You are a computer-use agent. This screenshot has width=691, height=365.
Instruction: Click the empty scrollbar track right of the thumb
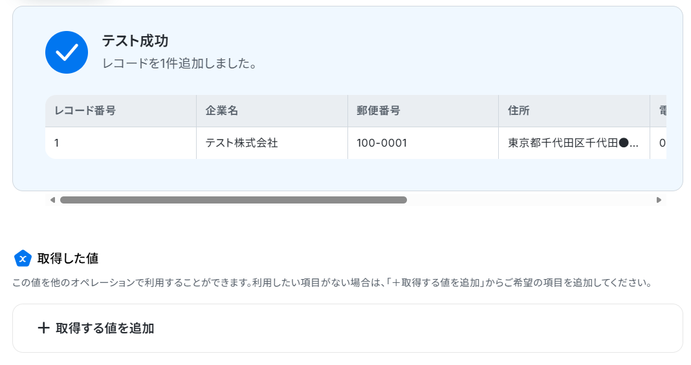point(531,200)
